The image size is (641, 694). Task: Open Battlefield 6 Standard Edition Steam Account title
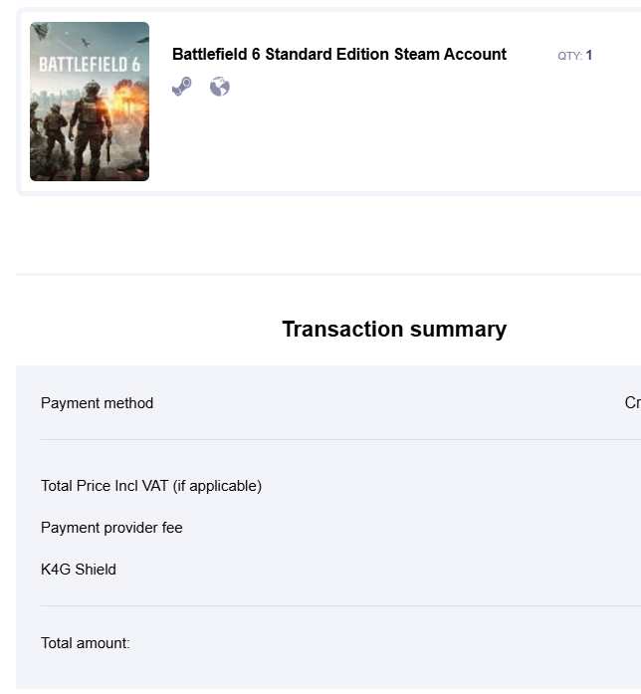(x=338, y=54)
